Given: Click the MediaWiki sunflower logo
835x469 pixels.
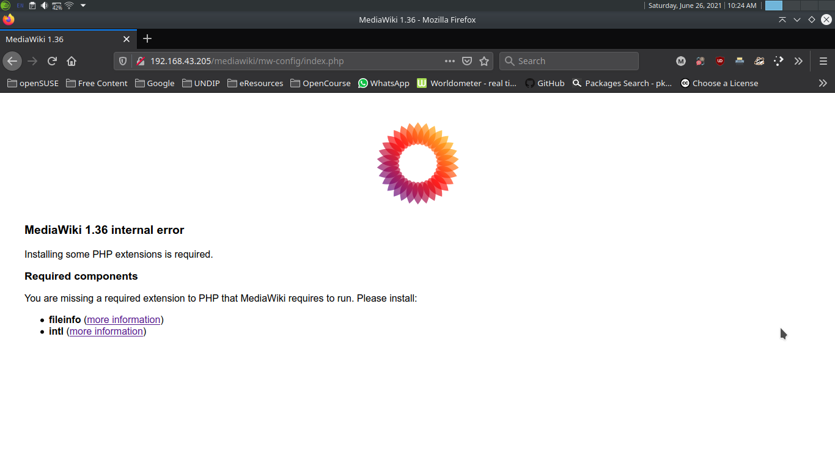Looking at the screenshot, I should coord(417,163).
